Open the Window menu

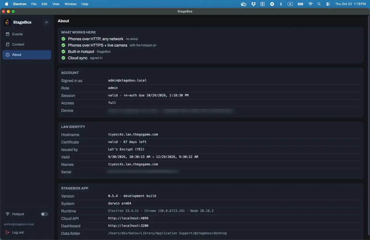coord(71,4)
